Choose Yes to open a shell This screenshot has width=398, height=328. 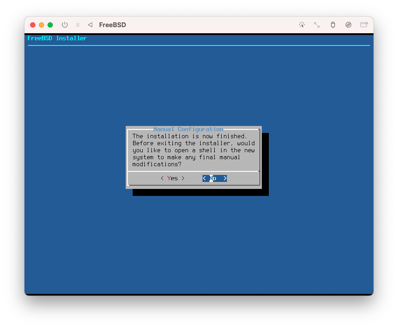tap(173, 178)
